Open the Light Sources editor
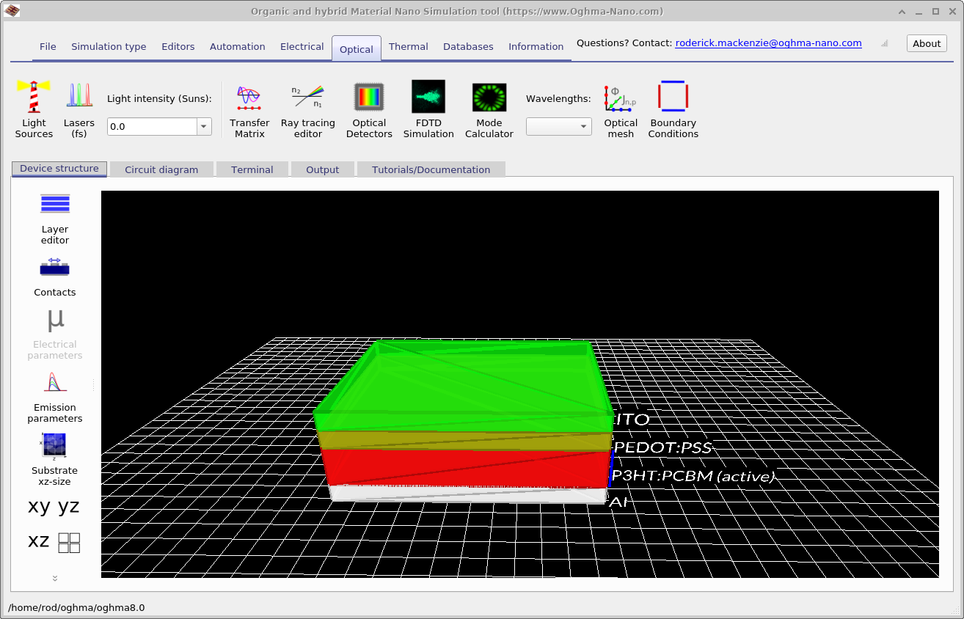This screenshot has height=619, width=964. (x=34, y=109)
